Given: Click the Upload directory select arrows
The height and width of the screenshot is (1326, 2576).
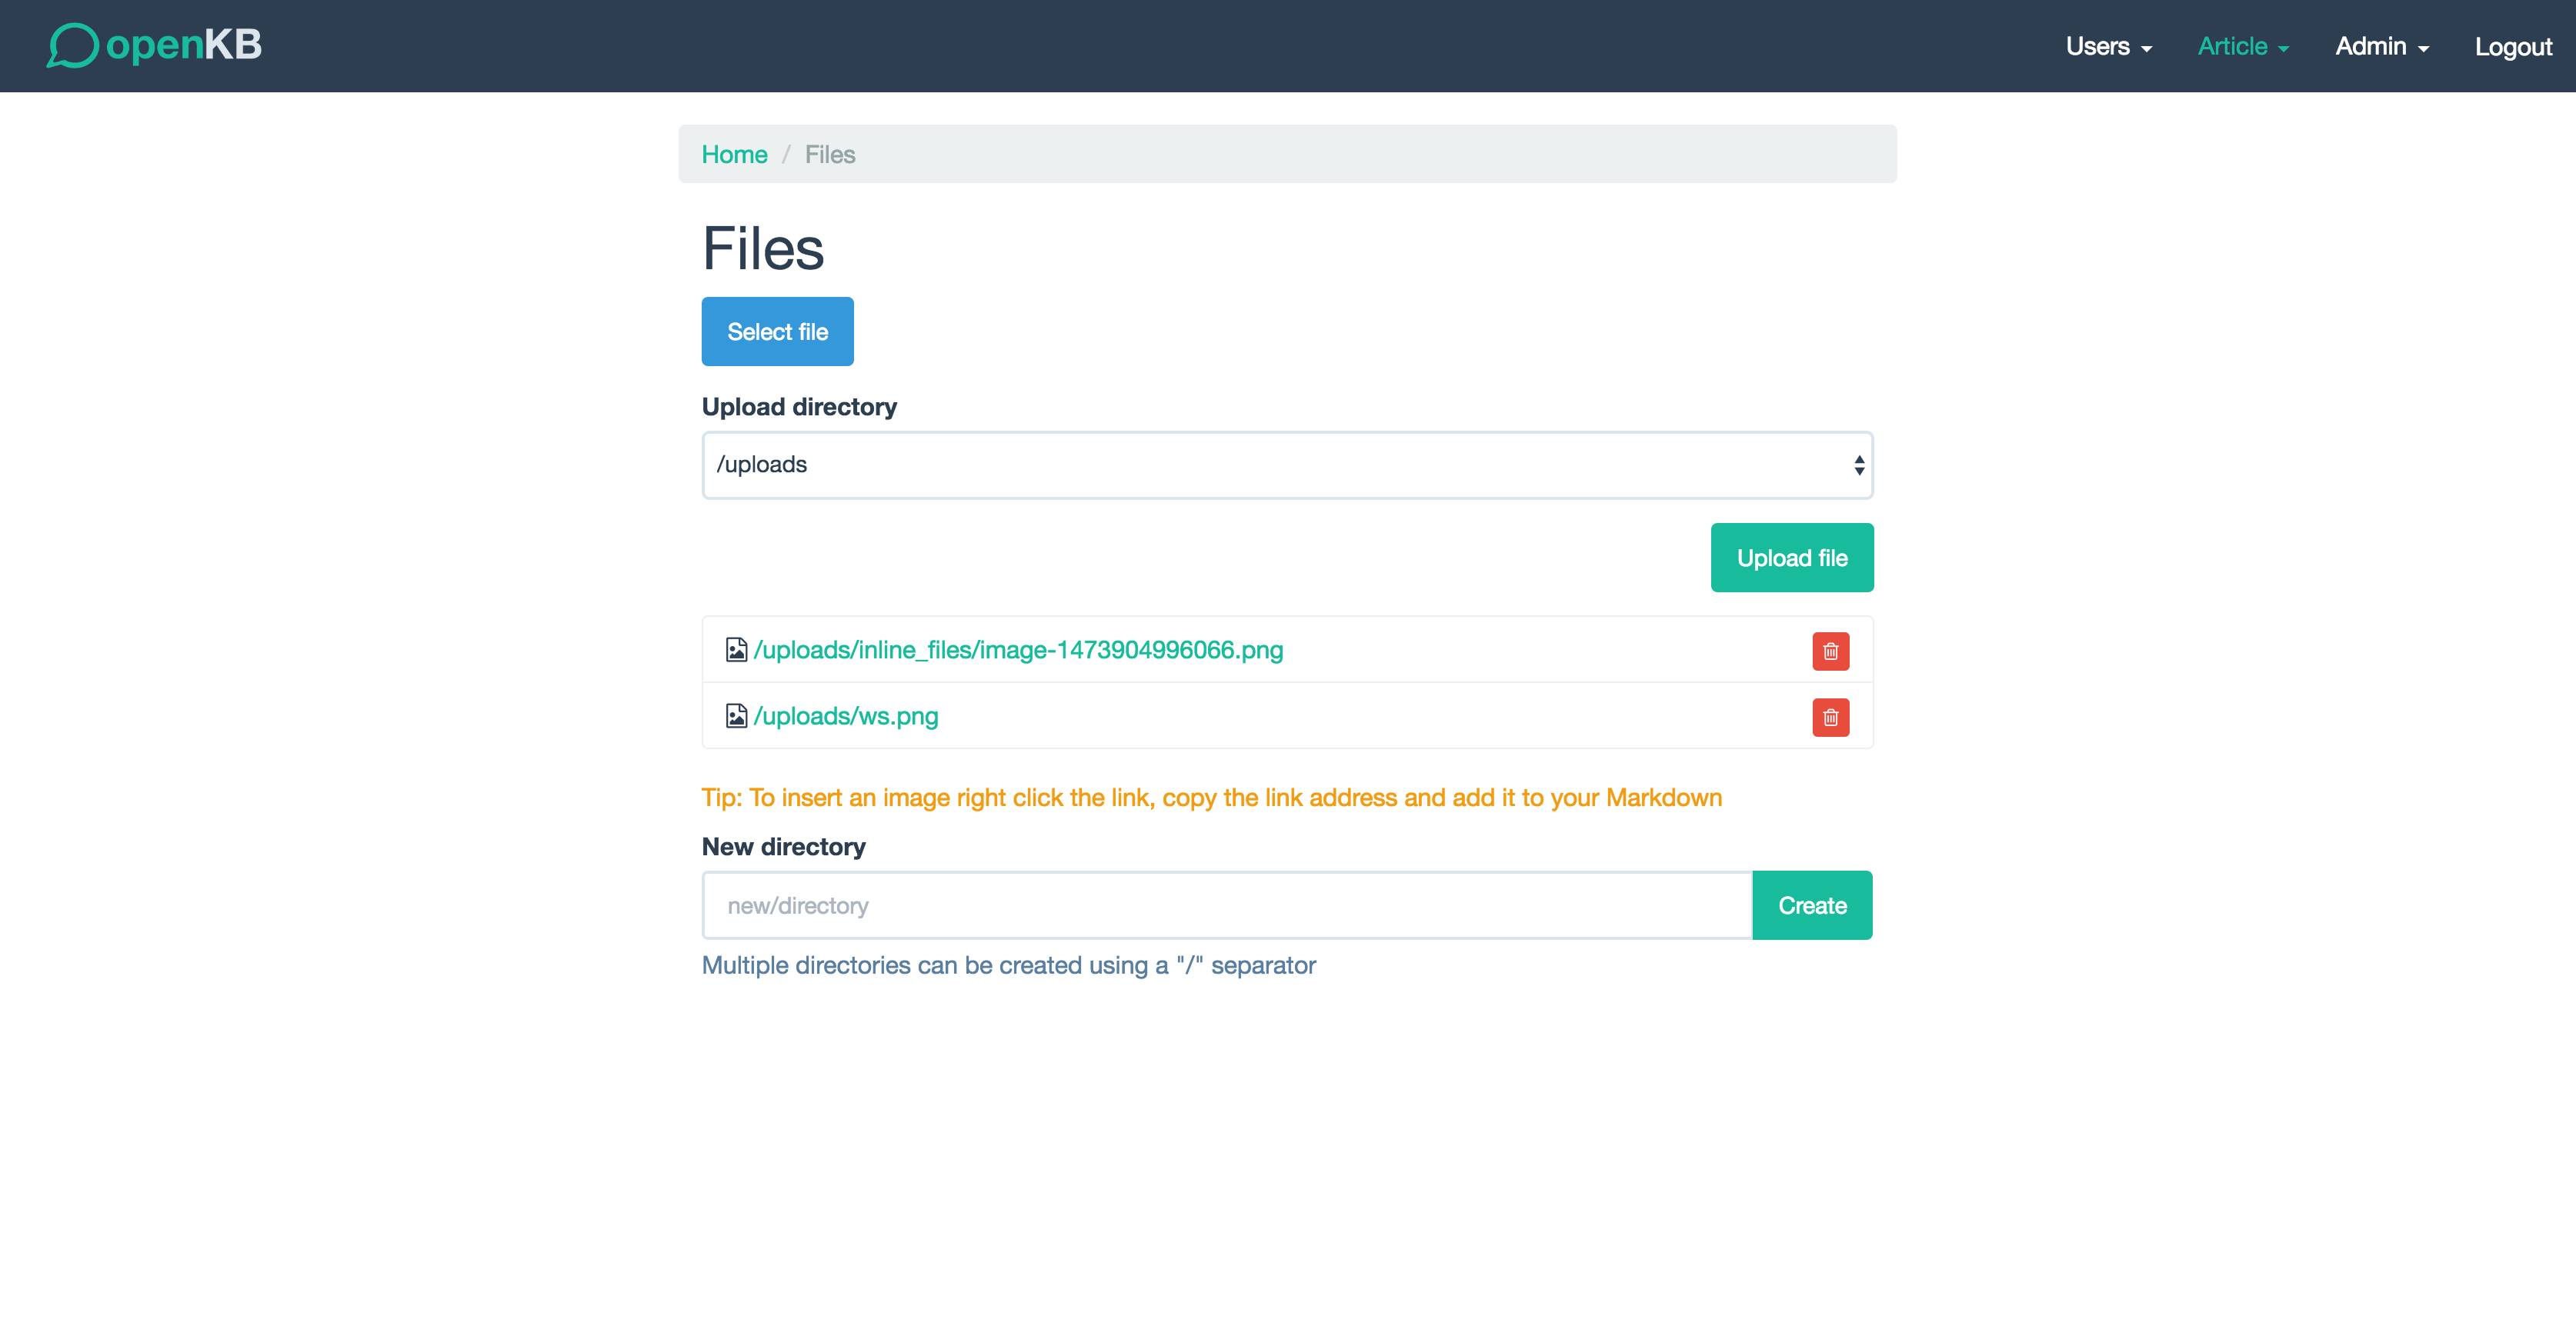Looking at the screenshot, I should coord(1858,465).
